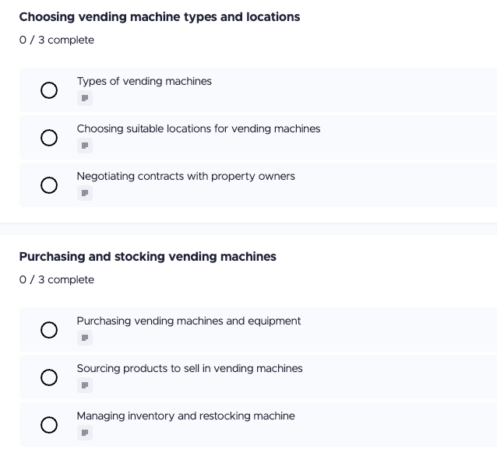Open Choosing suitable locations for vending machines
The width and height of the screenshot is (497, 460).
198,128
